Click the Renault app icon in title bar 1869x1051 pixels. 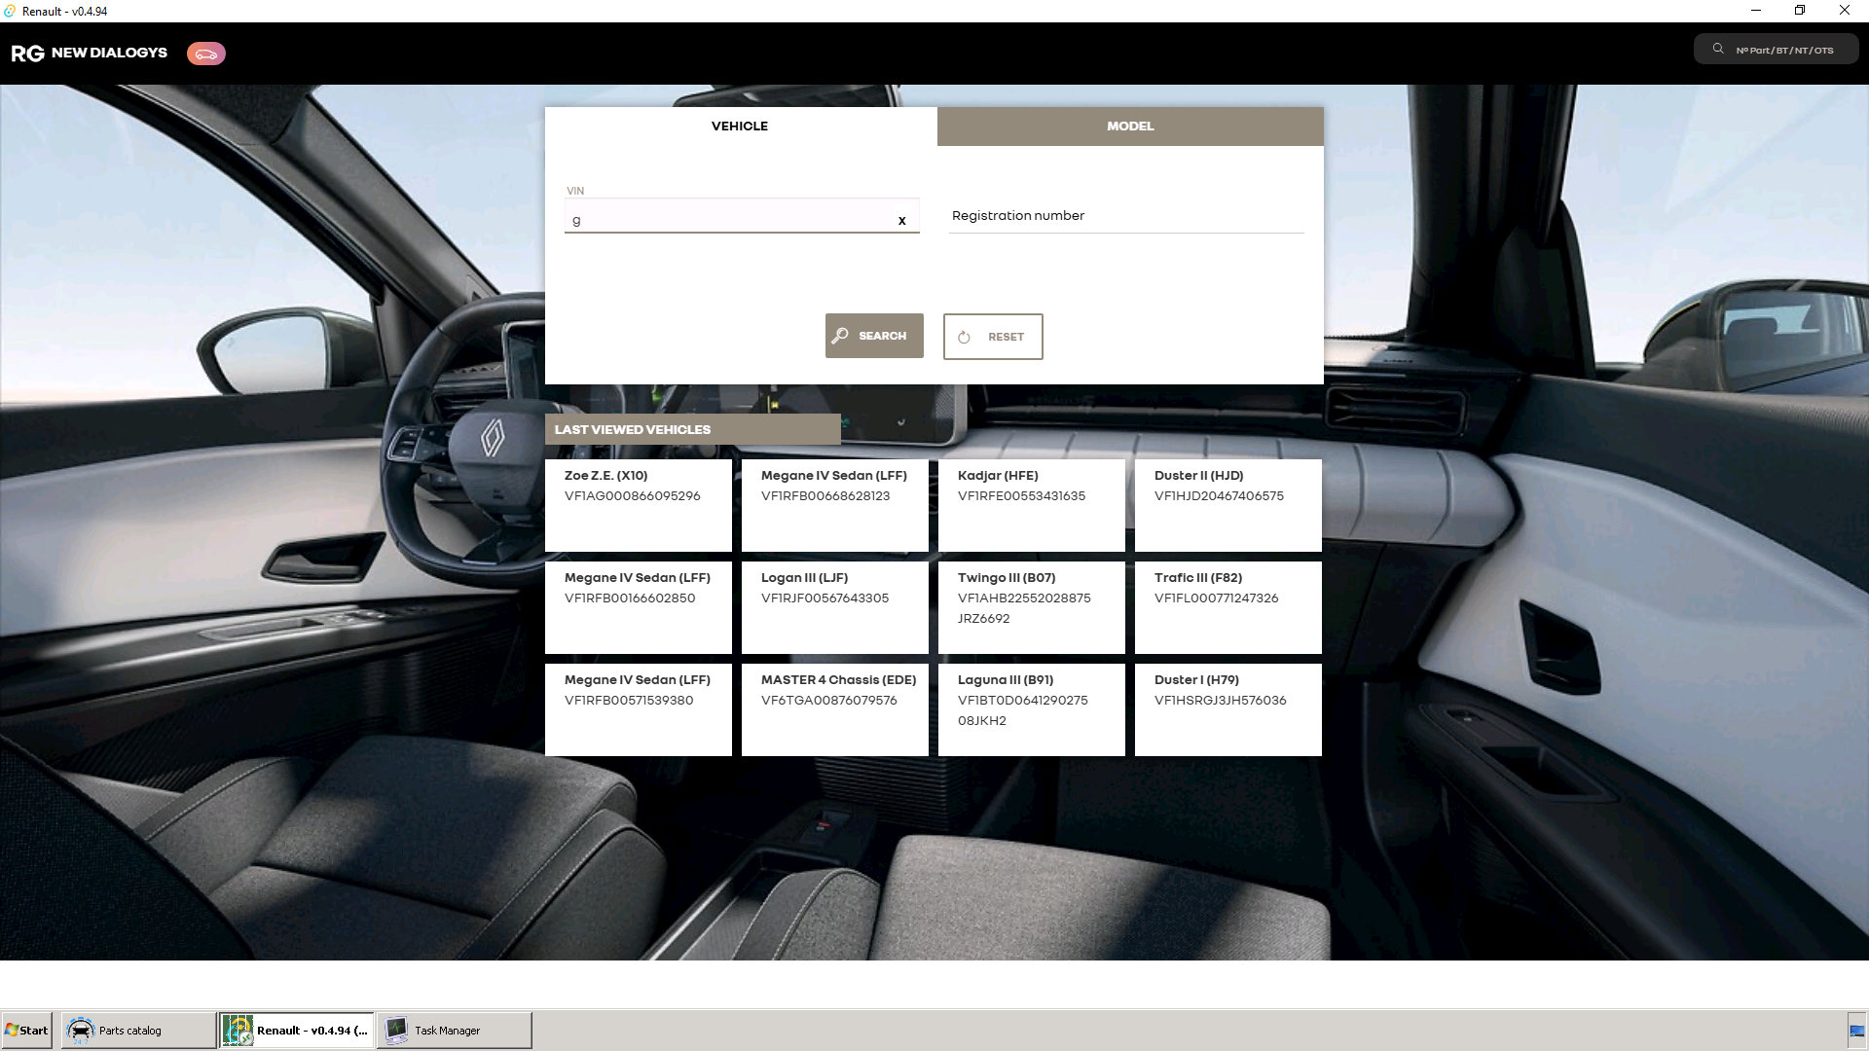(10, 11)
